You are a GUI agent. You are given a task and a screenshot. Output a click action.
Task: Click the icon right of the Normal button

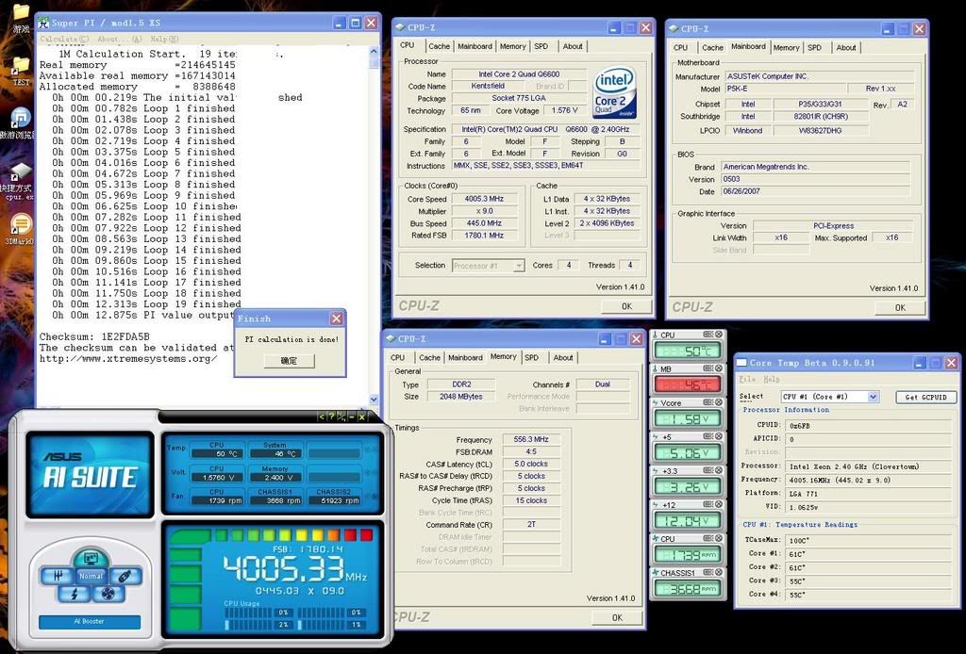click(126, 575)
